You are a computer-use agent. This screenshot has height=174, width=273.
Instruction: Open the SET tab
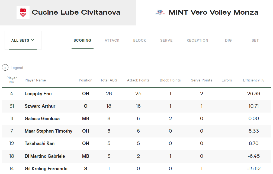(255, 40)
